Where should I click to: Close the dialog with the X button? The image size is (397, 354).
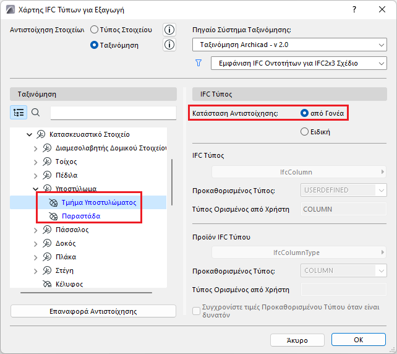pos(382,10)
